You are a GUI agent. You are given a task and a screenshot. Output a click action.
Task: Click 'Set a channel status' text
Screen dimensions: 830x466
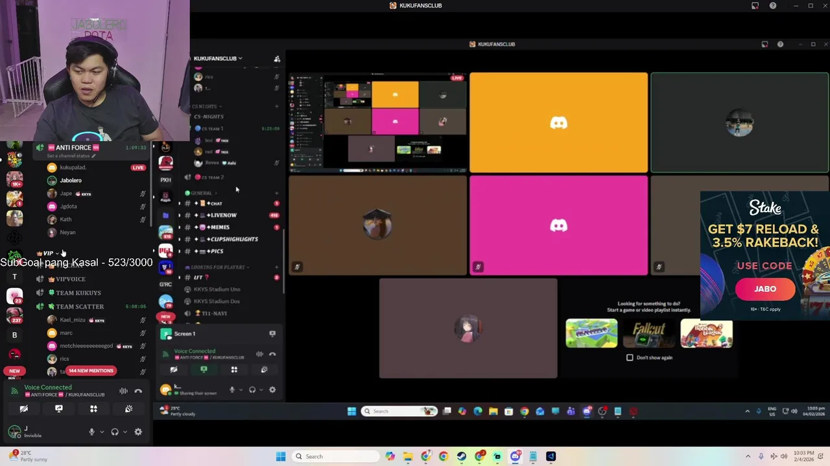click(71, 156)
